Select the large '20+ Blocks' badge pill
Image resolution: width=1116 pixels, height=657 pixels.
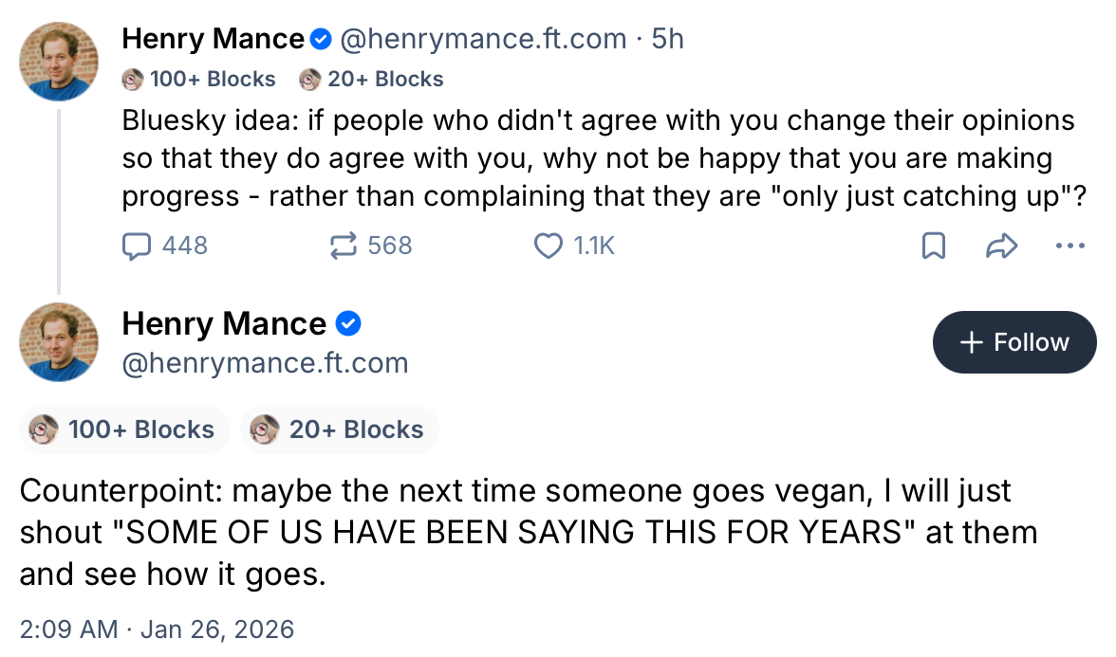(340, 429)
